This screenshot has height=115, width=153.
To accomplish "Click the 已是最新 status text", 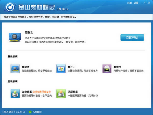I will (x=37, y=112).
